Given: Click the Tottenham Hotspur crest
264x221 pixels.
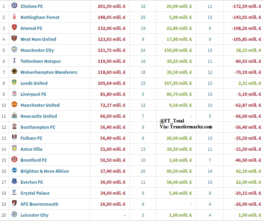Looking at the screenshot, I should pos(14,60).
